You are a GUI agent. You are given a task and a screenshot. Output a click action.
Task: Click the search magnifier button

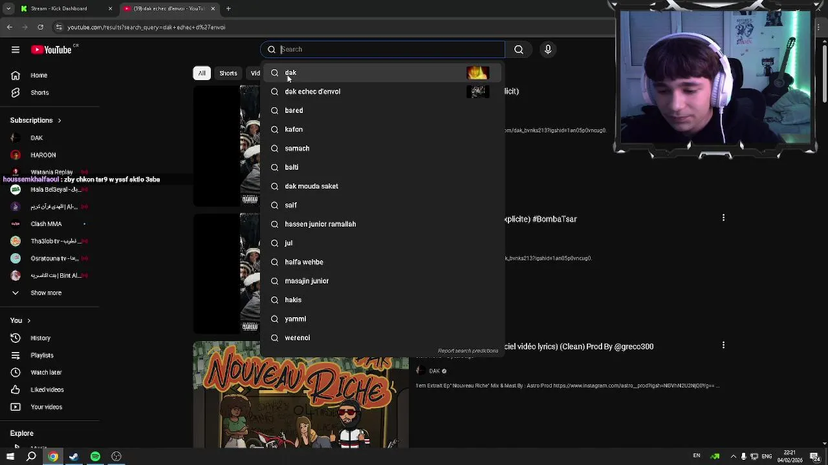point(519,49)
